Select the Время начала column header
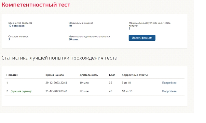206x123 pixels. (55, 75)
